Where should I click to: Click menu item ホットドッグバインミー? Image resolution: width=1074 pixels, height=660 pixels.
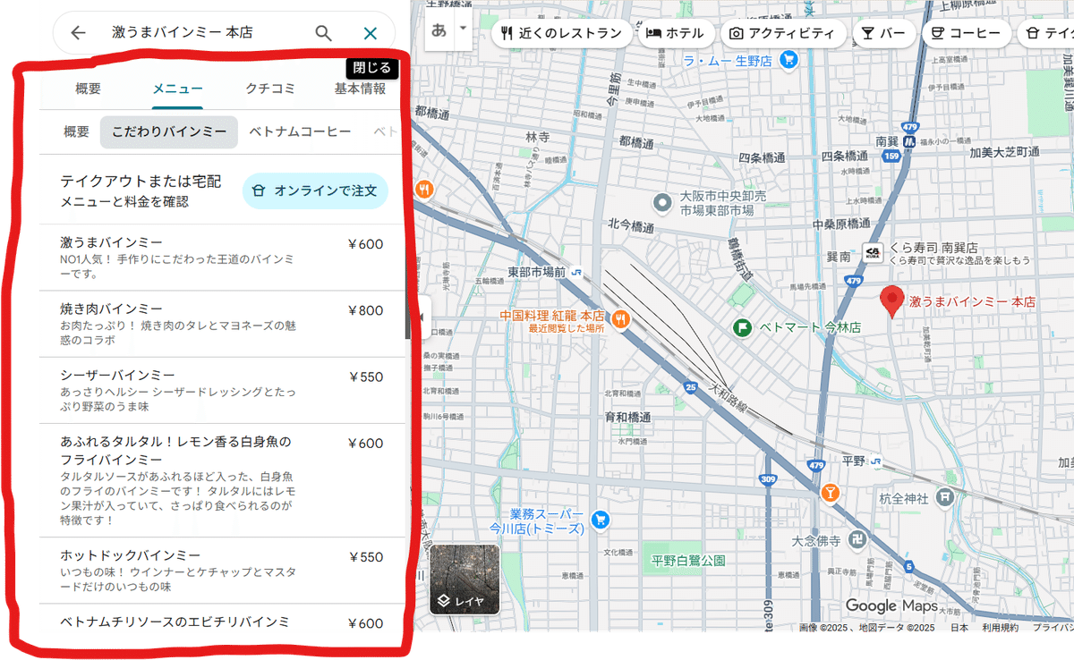[x=222, y=570]
